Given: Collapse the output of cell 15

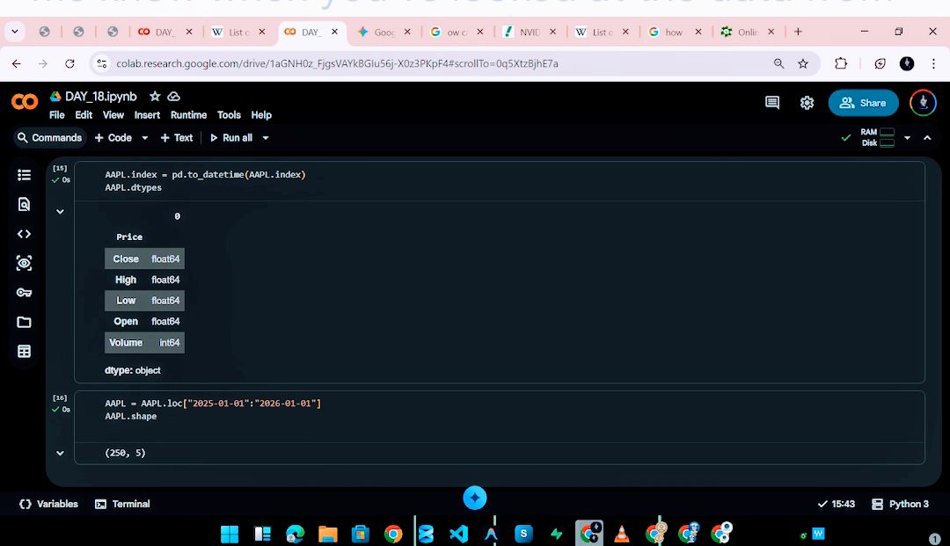Looking at the screenshot, I should tap(60, 212).
